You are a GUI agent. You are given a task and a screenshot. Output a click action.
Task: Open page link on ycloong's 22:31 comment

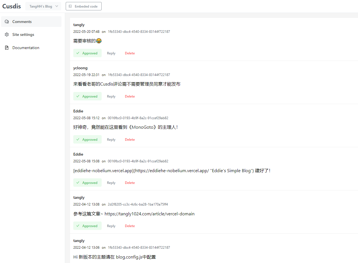(x=139, y=75)
